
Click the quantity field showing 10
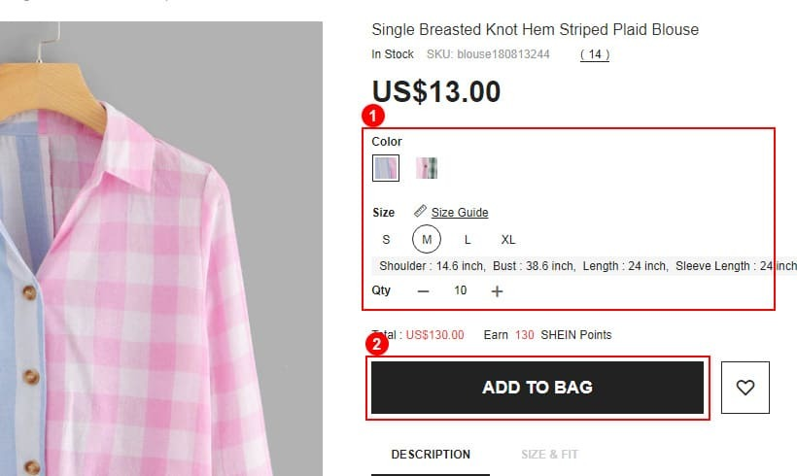[x=461, y=290]
